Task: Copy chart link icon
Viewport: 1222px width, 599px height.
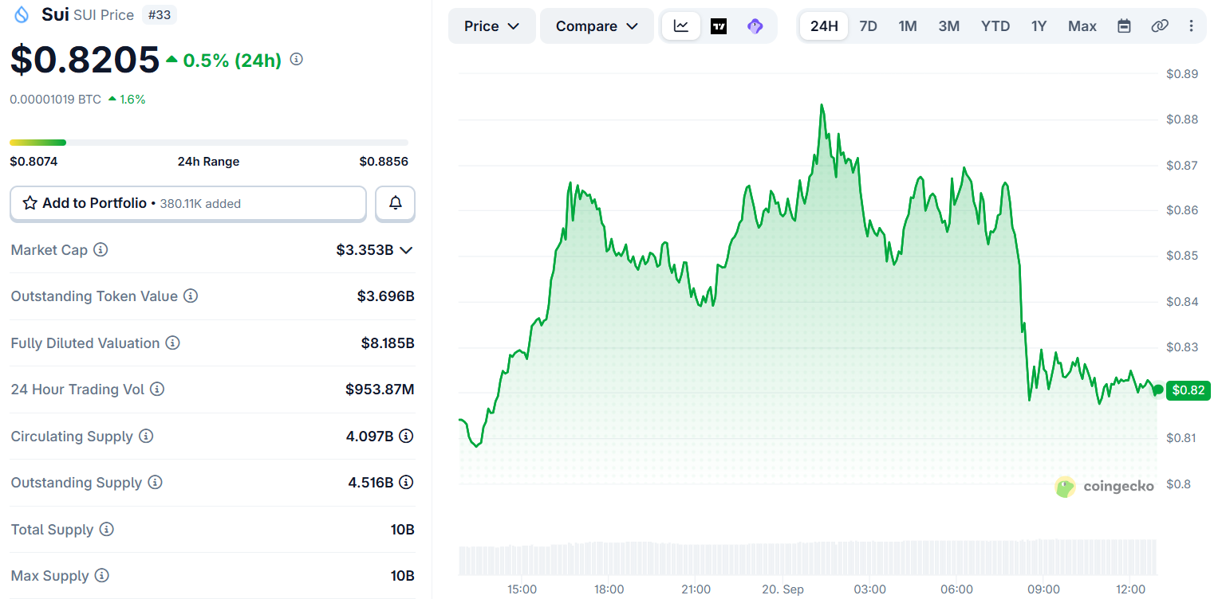Action: [x=1160, y=26]
